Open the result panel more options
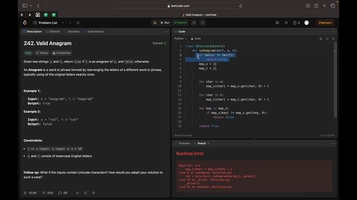The height and width of the screenshot is (200, 357). click(334, 143)
